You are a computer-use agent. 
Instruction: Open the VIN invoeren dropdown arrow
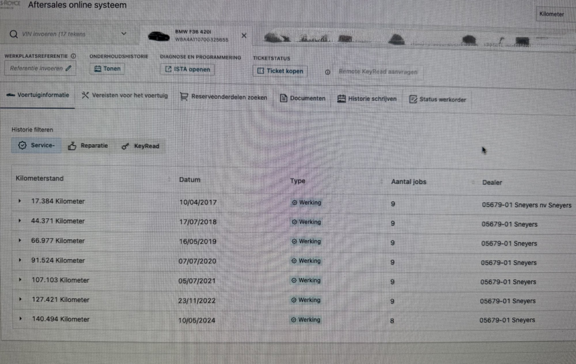124,34
